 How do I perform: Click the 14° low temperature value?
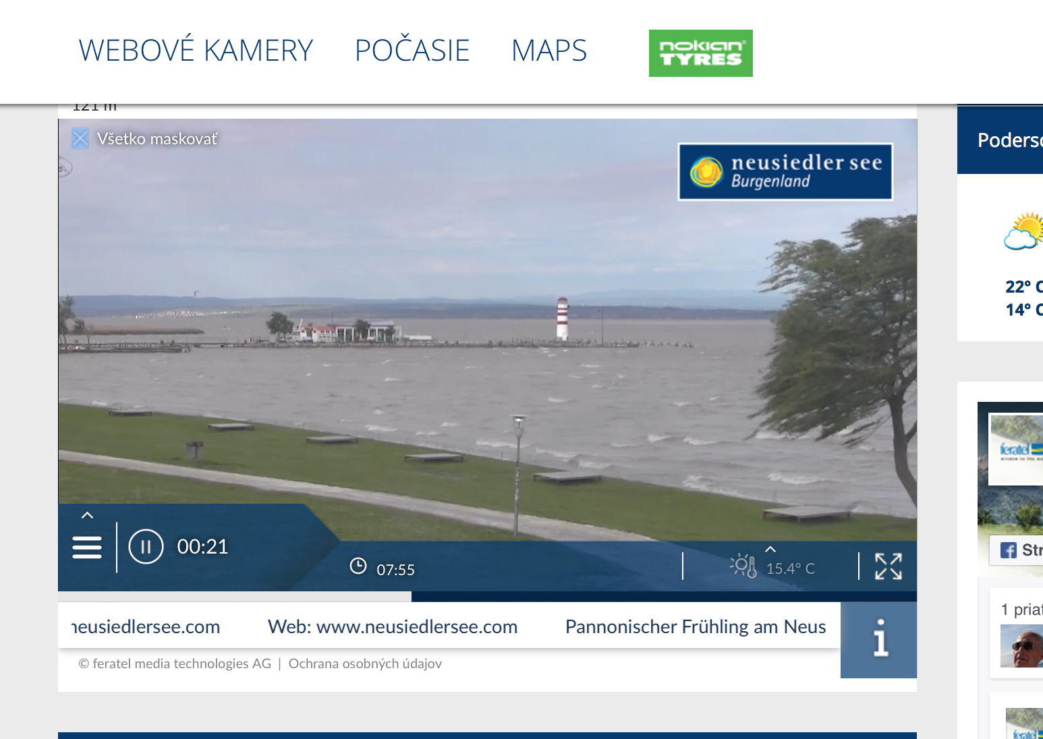pyautogui.click(x=1023, y=309)
